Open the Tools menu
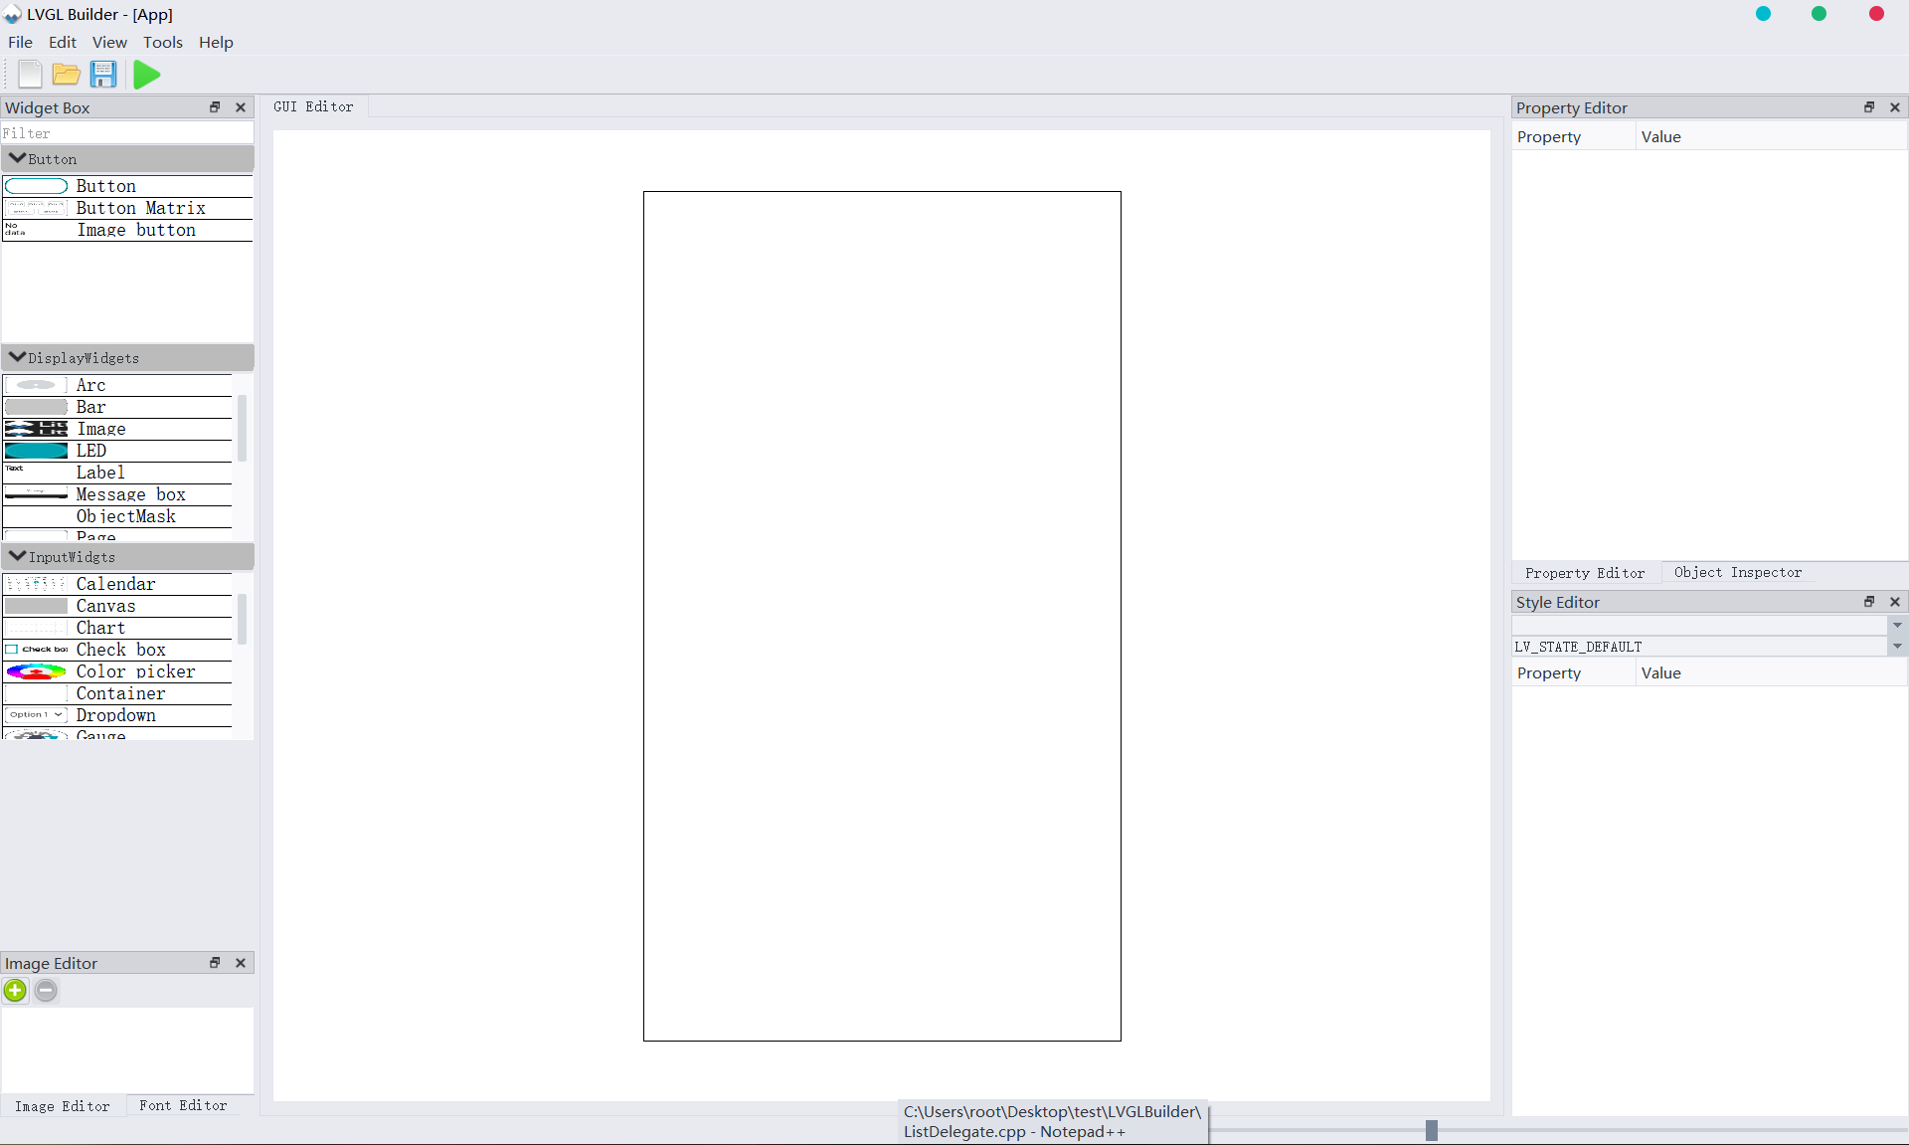1909x1145 pixels. 162,43
